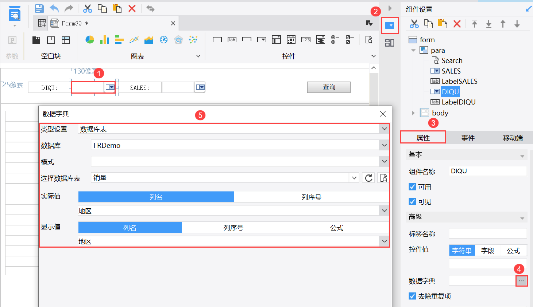Click the 查询 button on canvas
Image resolution: width=533 pixels, height=307 pixels.
click(x=329, y=87)
